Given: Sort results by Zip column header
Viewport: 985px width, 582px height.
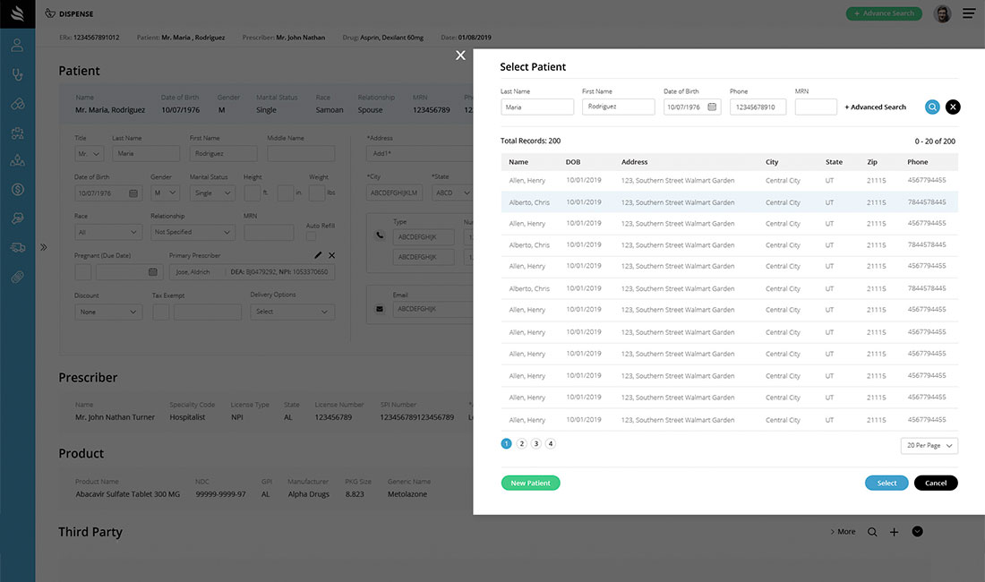Looking at the screenshot, I should coord(872,162).
